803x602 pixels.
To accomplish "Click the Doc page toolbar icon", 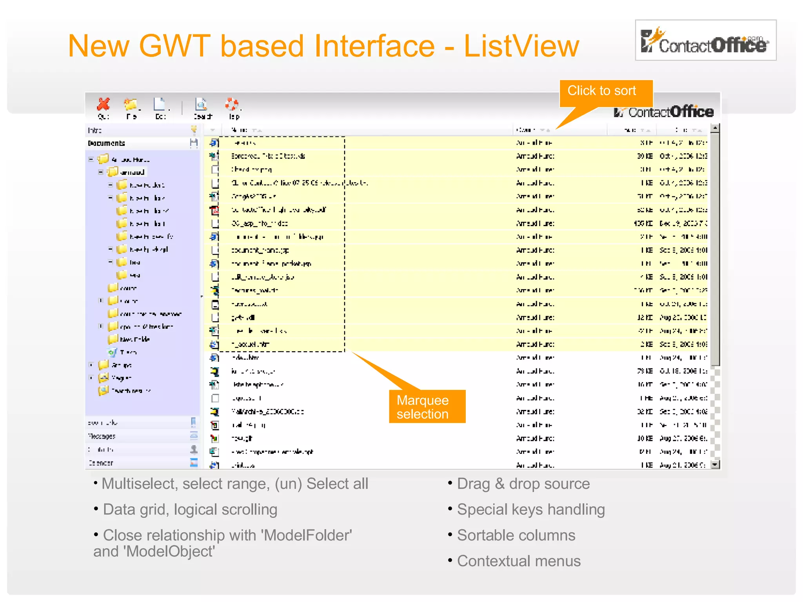I will pos(160,105).
